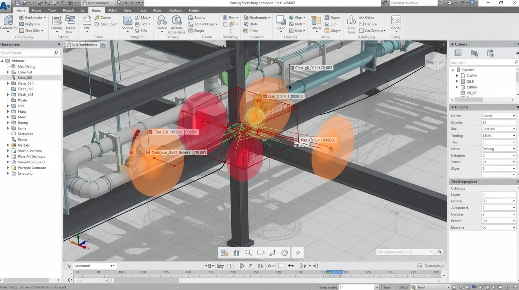Open the Merme dropdown showing Clanira
The height and width of the screenshot is (290, 519).
[498, 116]
